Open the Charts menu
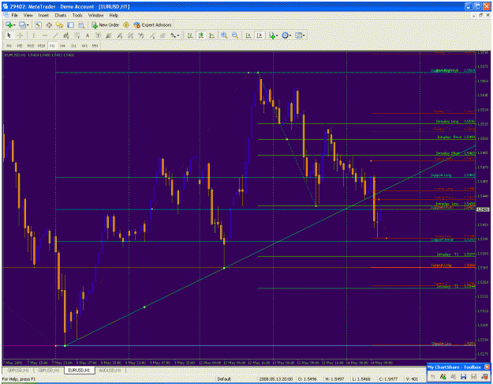This screenshot has width=493, height=384. (x=61, y=15)
